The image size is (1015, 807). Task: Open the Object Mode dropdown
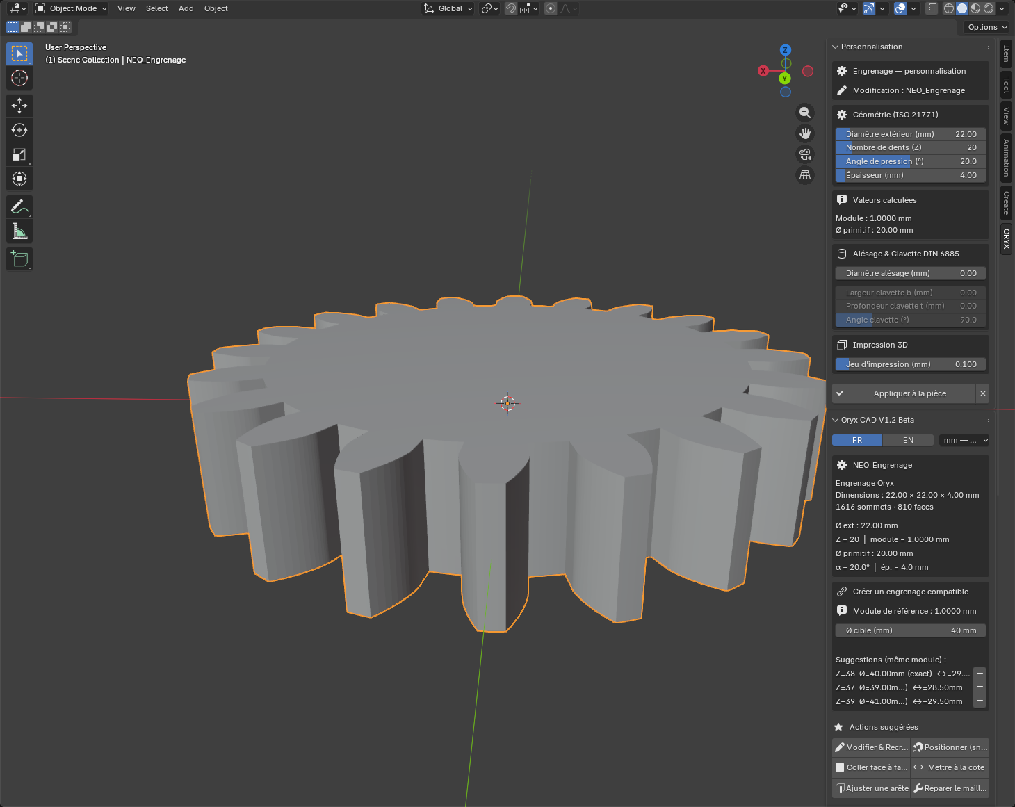[x=72, y=8]
